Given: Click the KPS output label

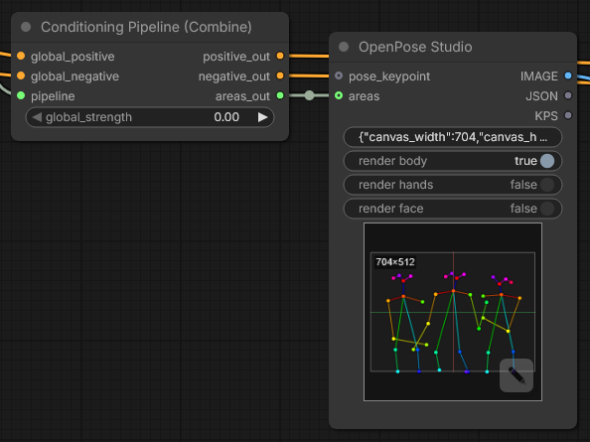Looking at the screenshot, I should pyautogui.click(x=546, y=116).
